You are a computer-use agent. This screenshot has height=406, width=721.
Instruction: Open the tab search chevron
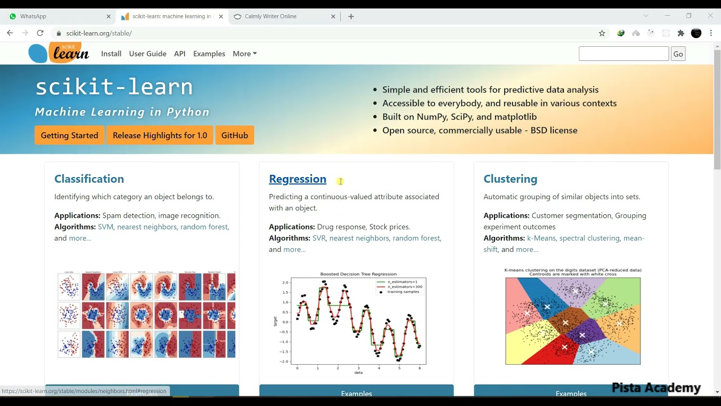click(646, 16)
